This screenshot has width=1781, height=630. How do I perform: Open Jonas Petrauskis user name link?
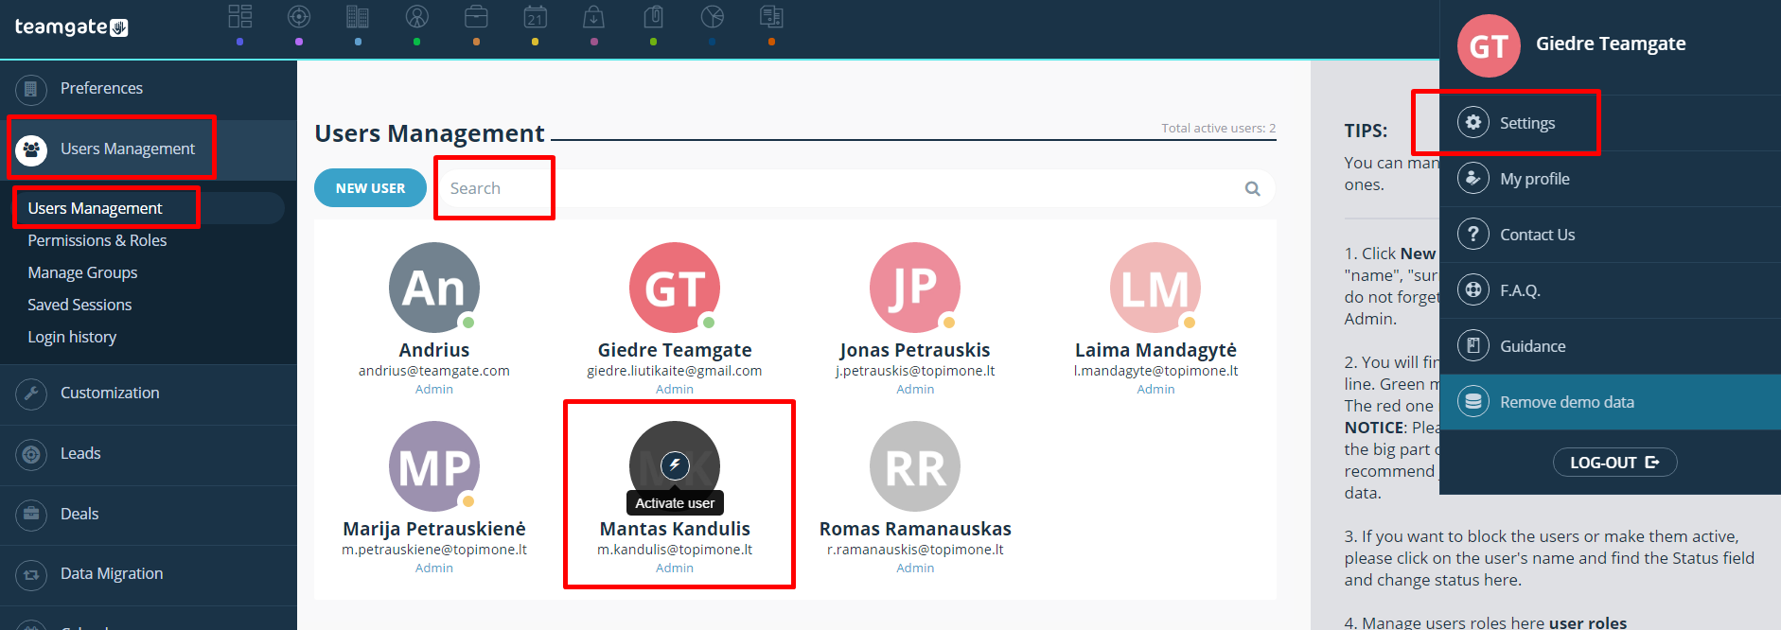click(x=915, y=350)
